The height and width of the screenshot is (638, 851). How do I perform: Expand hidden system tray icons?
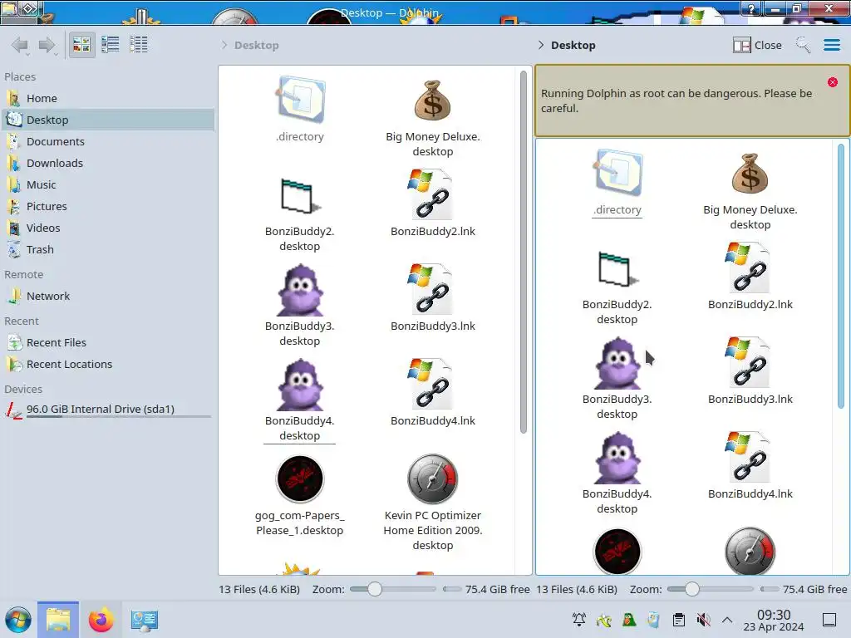pyautogui.click(x=727, y=620)
